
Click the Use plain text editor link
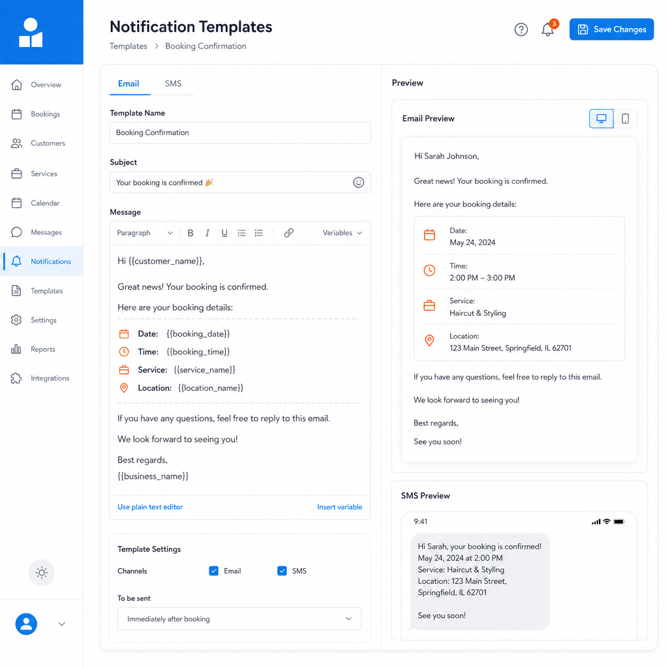pyautogui.click(x=150, y=507)
